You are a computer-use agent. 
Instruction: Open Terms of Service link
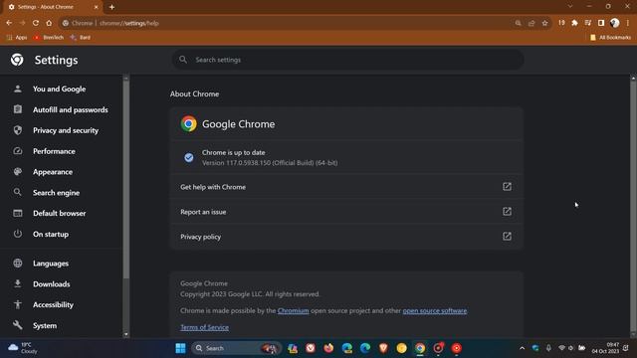click(x=204, y=327)
